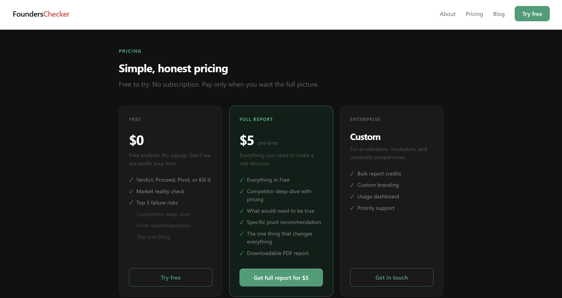Select the $5 Full Report price

coord(247,141)
